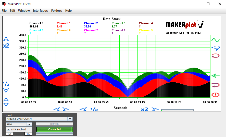Click left arrow beside horizontal 1/2 zoom

point(83,109)
